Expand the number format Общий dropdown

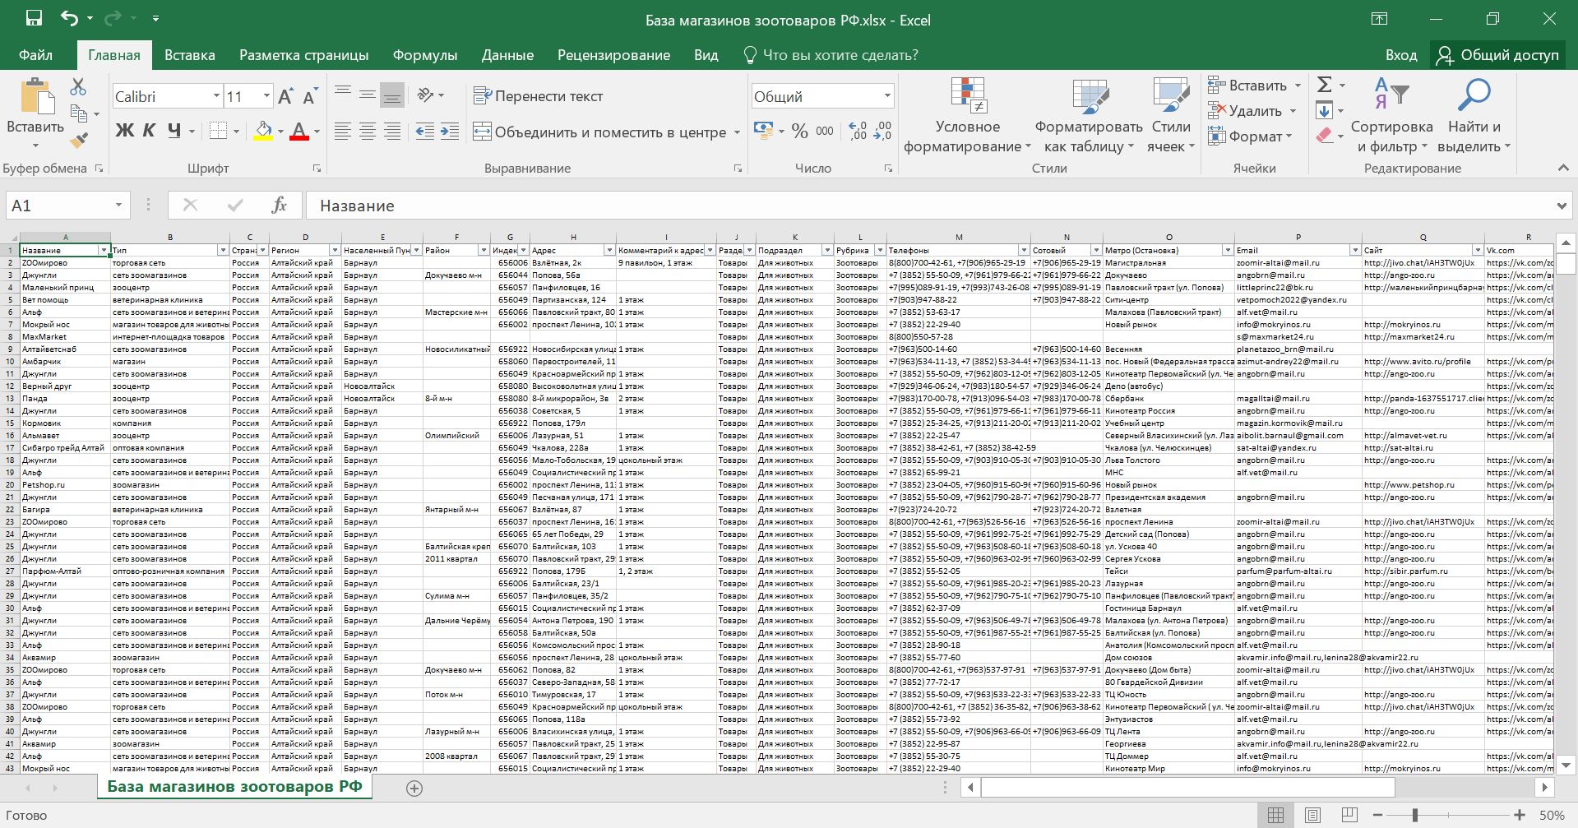pyautogui.click(x=886, y=96)
